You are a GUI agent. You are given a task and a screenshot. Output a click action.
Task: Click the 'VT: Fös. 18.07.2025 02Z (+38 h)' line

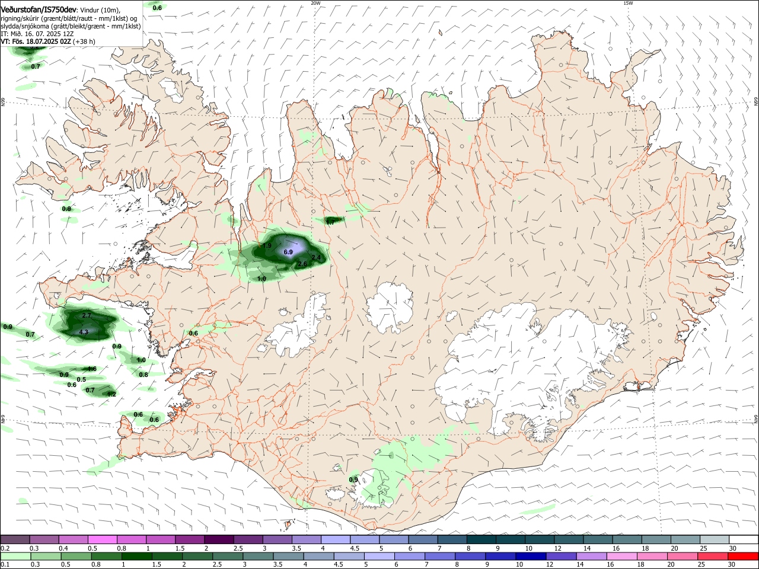coord(47,41)
